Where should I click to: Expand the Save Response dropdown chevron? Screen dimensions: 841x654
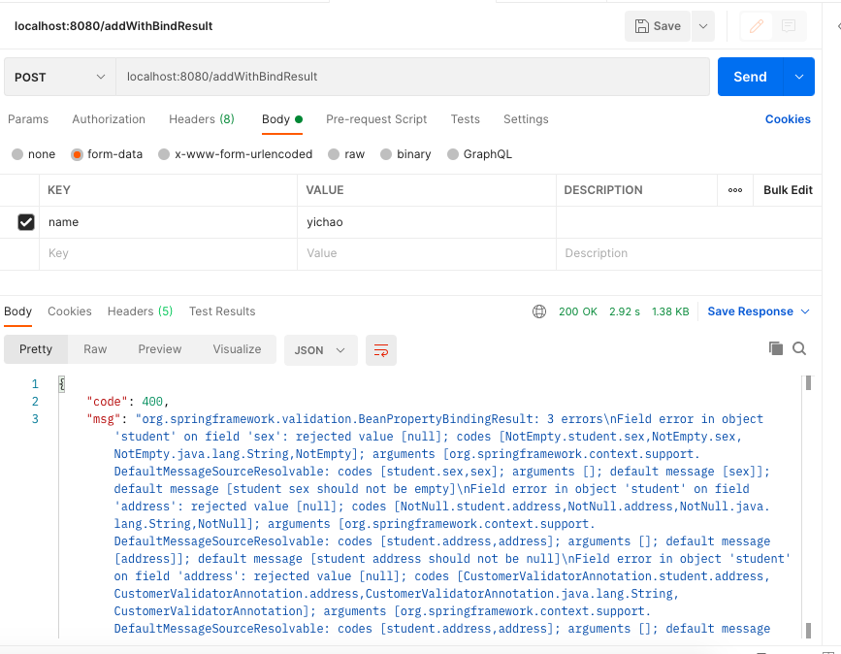pyautogui.click(x=805, y=311)
